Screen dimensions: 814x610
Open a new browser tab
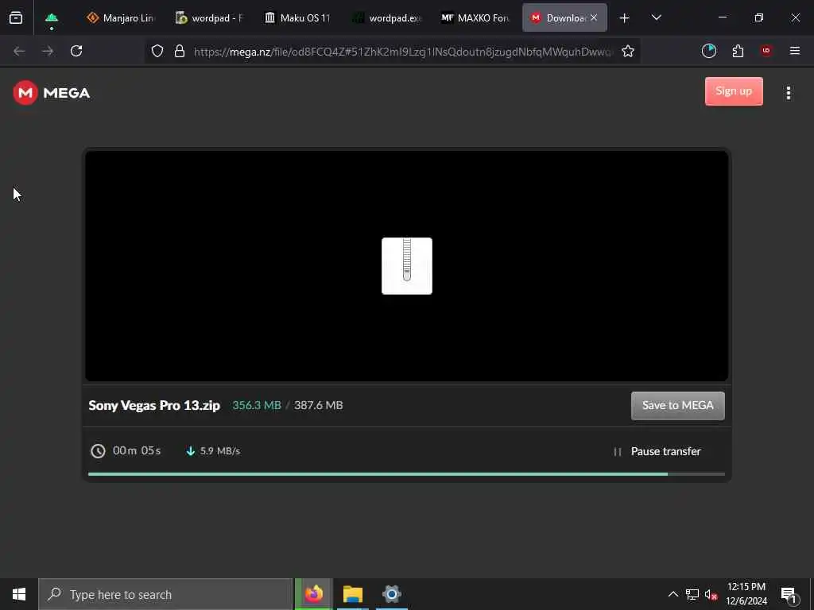(x=625, y=18)
